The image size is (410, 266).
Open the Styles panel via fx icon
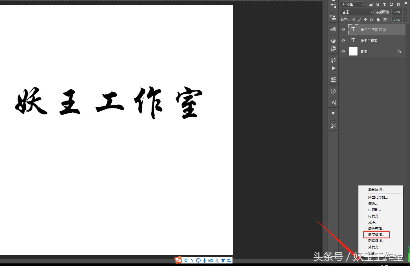click(x=333, y=49)
